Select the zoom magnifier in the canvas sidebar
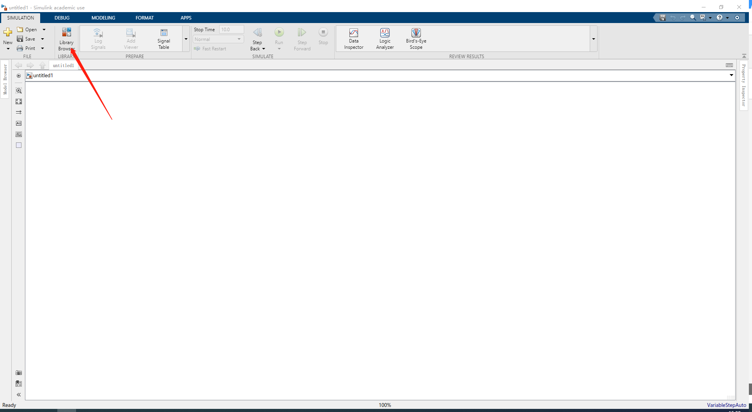This screenshot has width=752, height=412. (19, 91)
